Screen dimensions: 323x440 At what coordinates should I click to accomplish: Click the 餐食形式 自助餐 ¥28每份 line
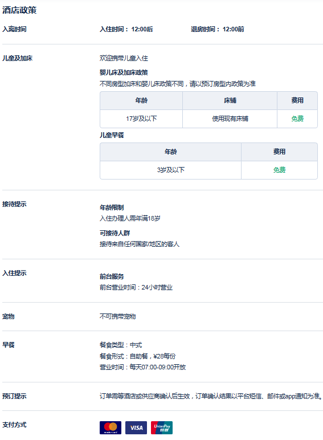pyautogui.click(x=138, y=356)
